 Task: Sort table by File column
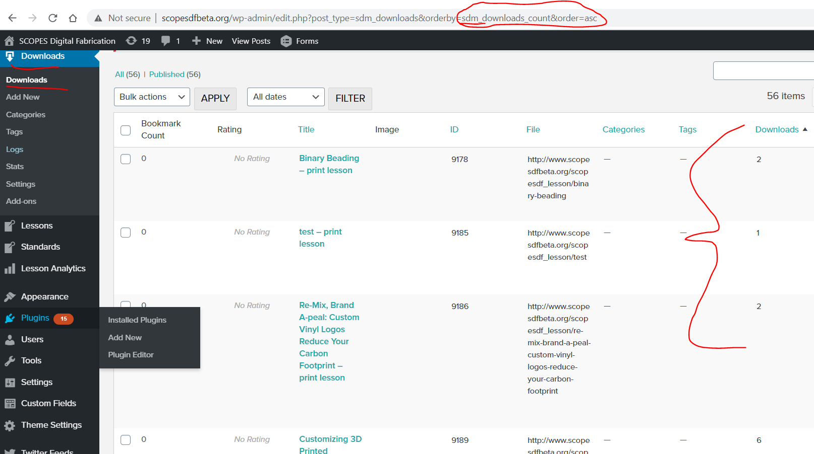click(533, 129)
